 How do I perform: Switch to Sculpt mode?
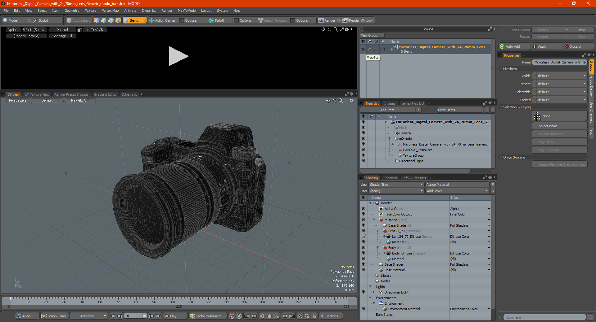(47, 20)
